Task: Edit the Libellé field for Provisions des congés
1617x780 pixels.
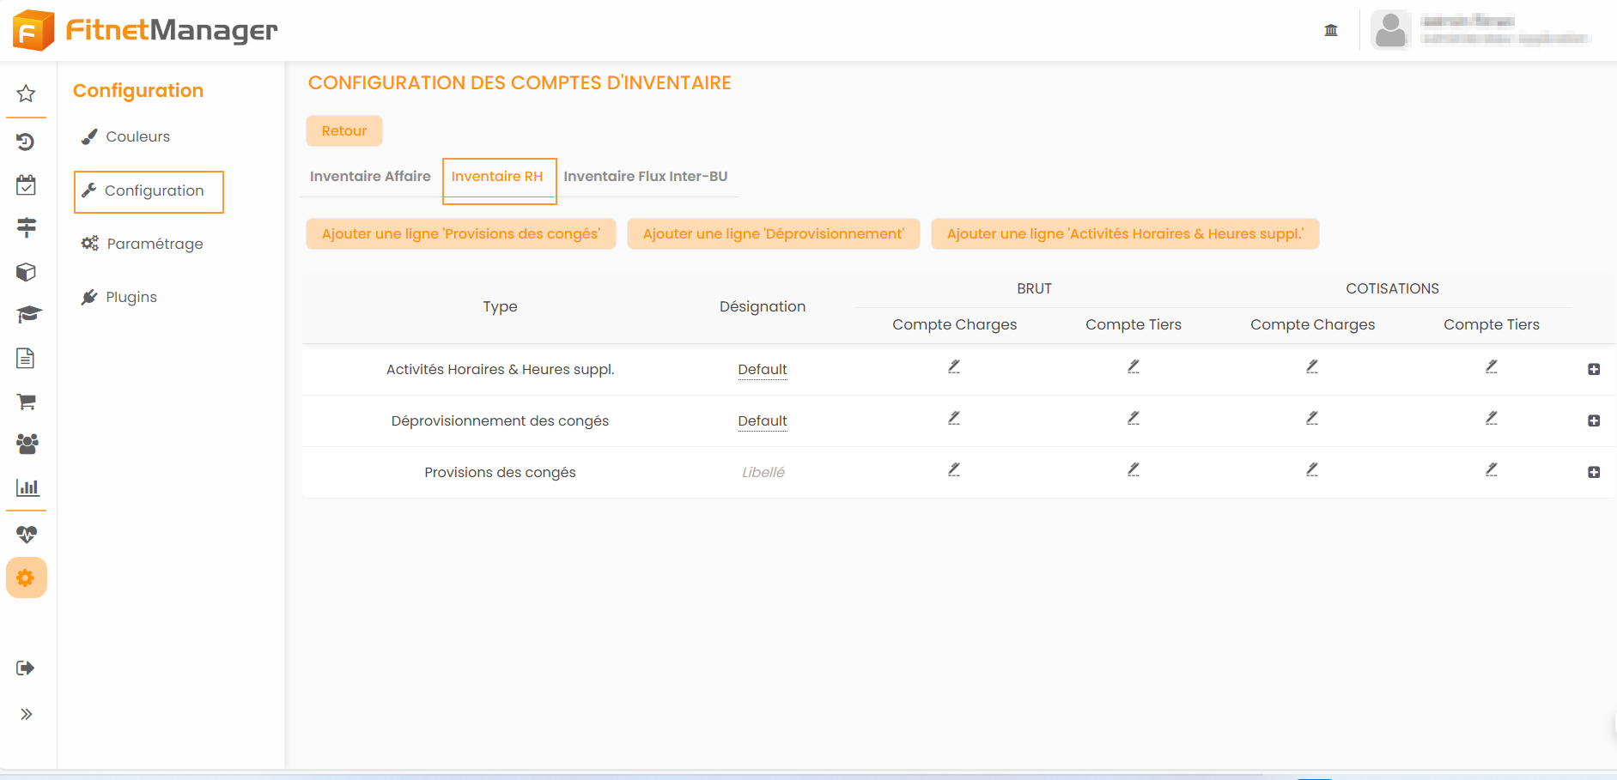Action: pos(763,473)
